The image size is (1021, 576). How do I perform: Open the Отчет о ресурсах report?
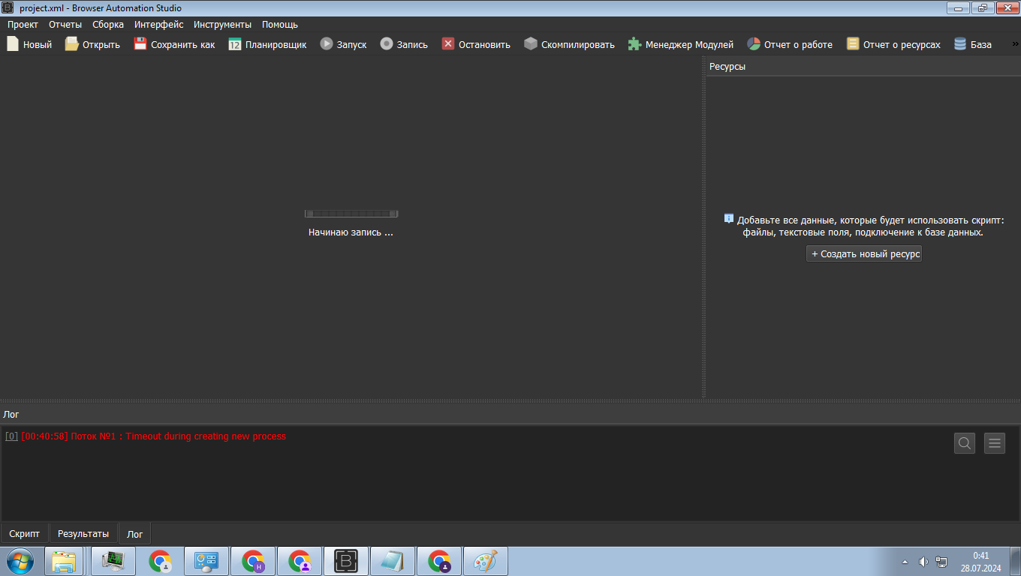(x=853, y=44)
